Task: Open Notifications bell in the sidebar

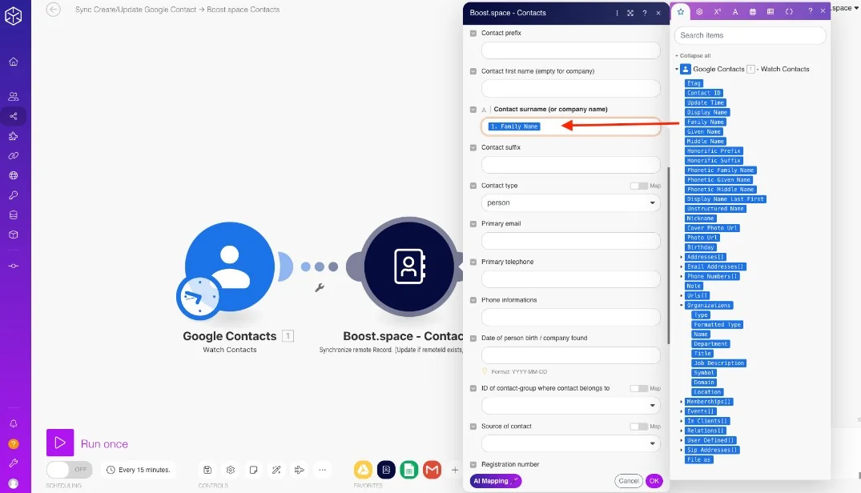Action: [14, 423]
